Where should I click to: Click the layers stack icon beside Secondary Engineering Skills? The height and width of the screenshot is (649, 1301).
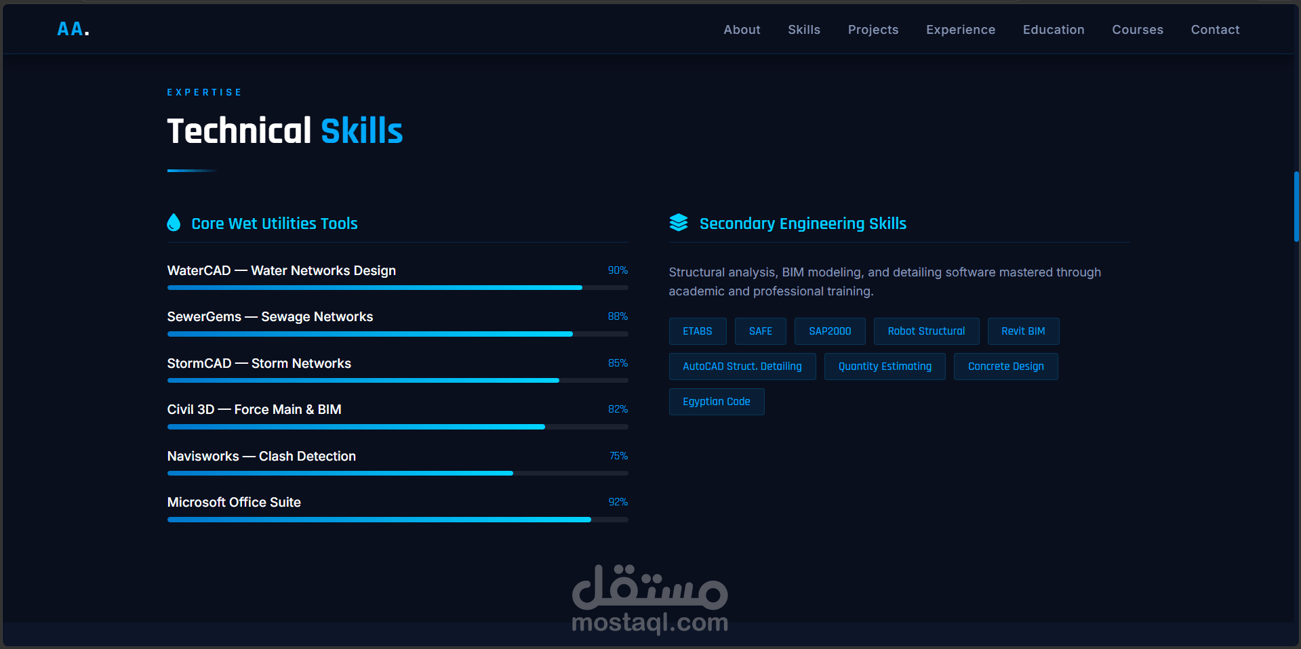(679, 223)
